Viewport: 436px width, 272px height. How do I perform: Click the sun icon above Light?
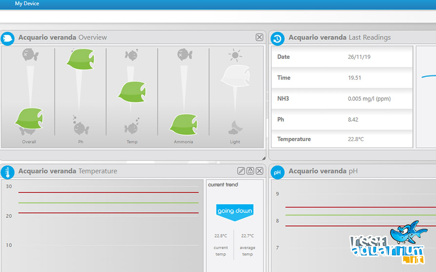click(235, 55)
